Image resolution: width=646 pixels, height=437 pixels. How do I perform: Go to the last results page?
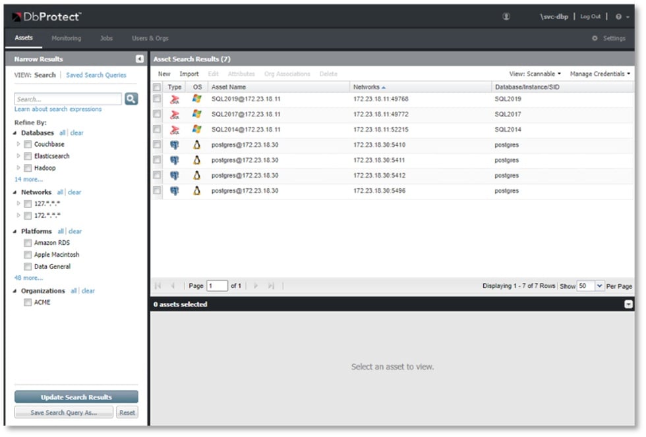click(x=271, y=286)
